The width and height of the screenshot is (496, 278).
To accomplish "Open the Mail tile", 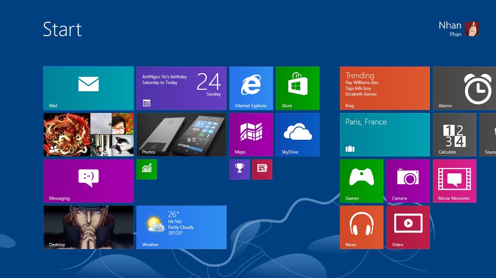I will 88,88.
